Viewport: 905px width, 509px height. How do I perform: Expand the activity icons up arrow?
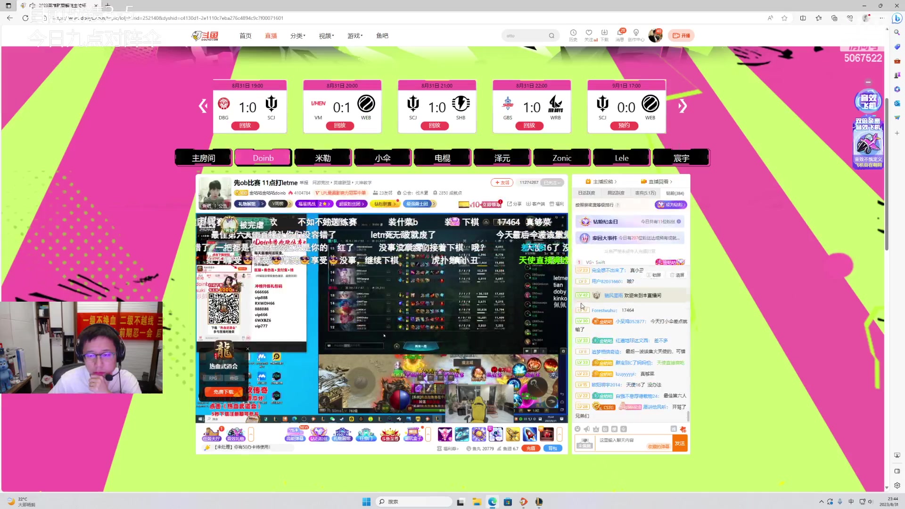[428, 434]
